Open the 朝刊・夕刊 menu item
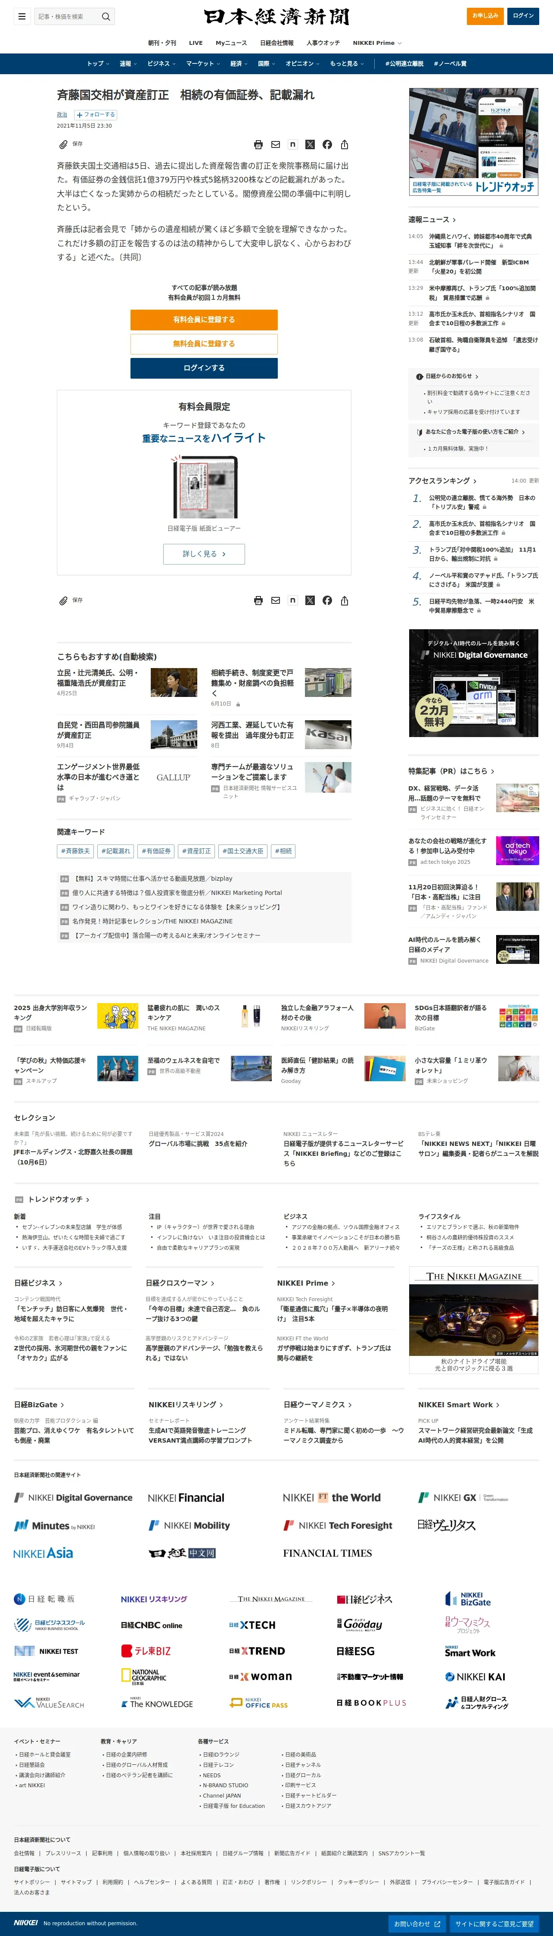This screenshot has height=1936, width=553. tap(162, 43)
